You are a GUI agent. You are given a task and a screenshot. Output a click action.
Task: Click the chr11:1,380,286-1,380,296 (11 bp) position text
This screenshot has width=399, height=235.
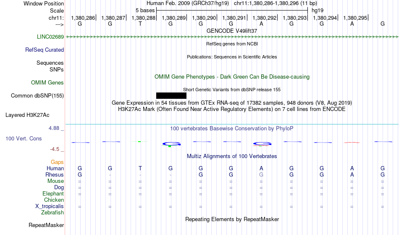pos(276,3)
